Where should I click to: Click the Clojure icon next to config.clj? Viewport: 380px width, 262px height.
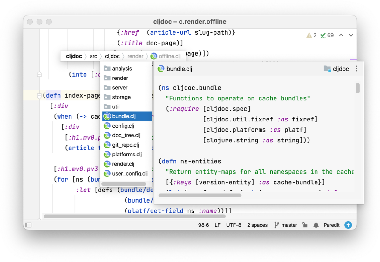pyautogui.click(x=107, y=126)
